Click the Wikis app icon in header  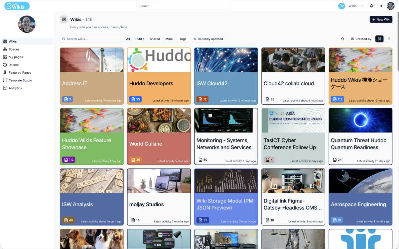[x=341, y=6]
